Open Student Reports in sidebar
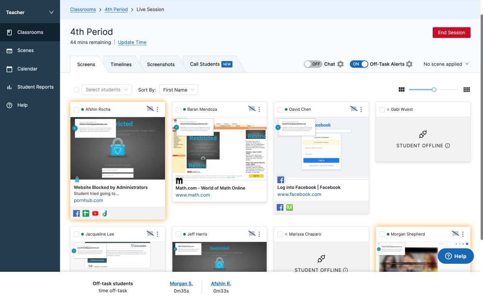 click(35, 87)
